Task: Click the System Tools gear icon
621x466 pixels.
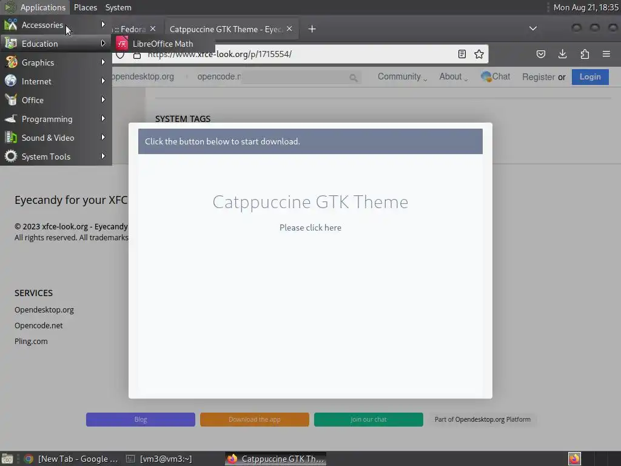Action: click(11, 156)
